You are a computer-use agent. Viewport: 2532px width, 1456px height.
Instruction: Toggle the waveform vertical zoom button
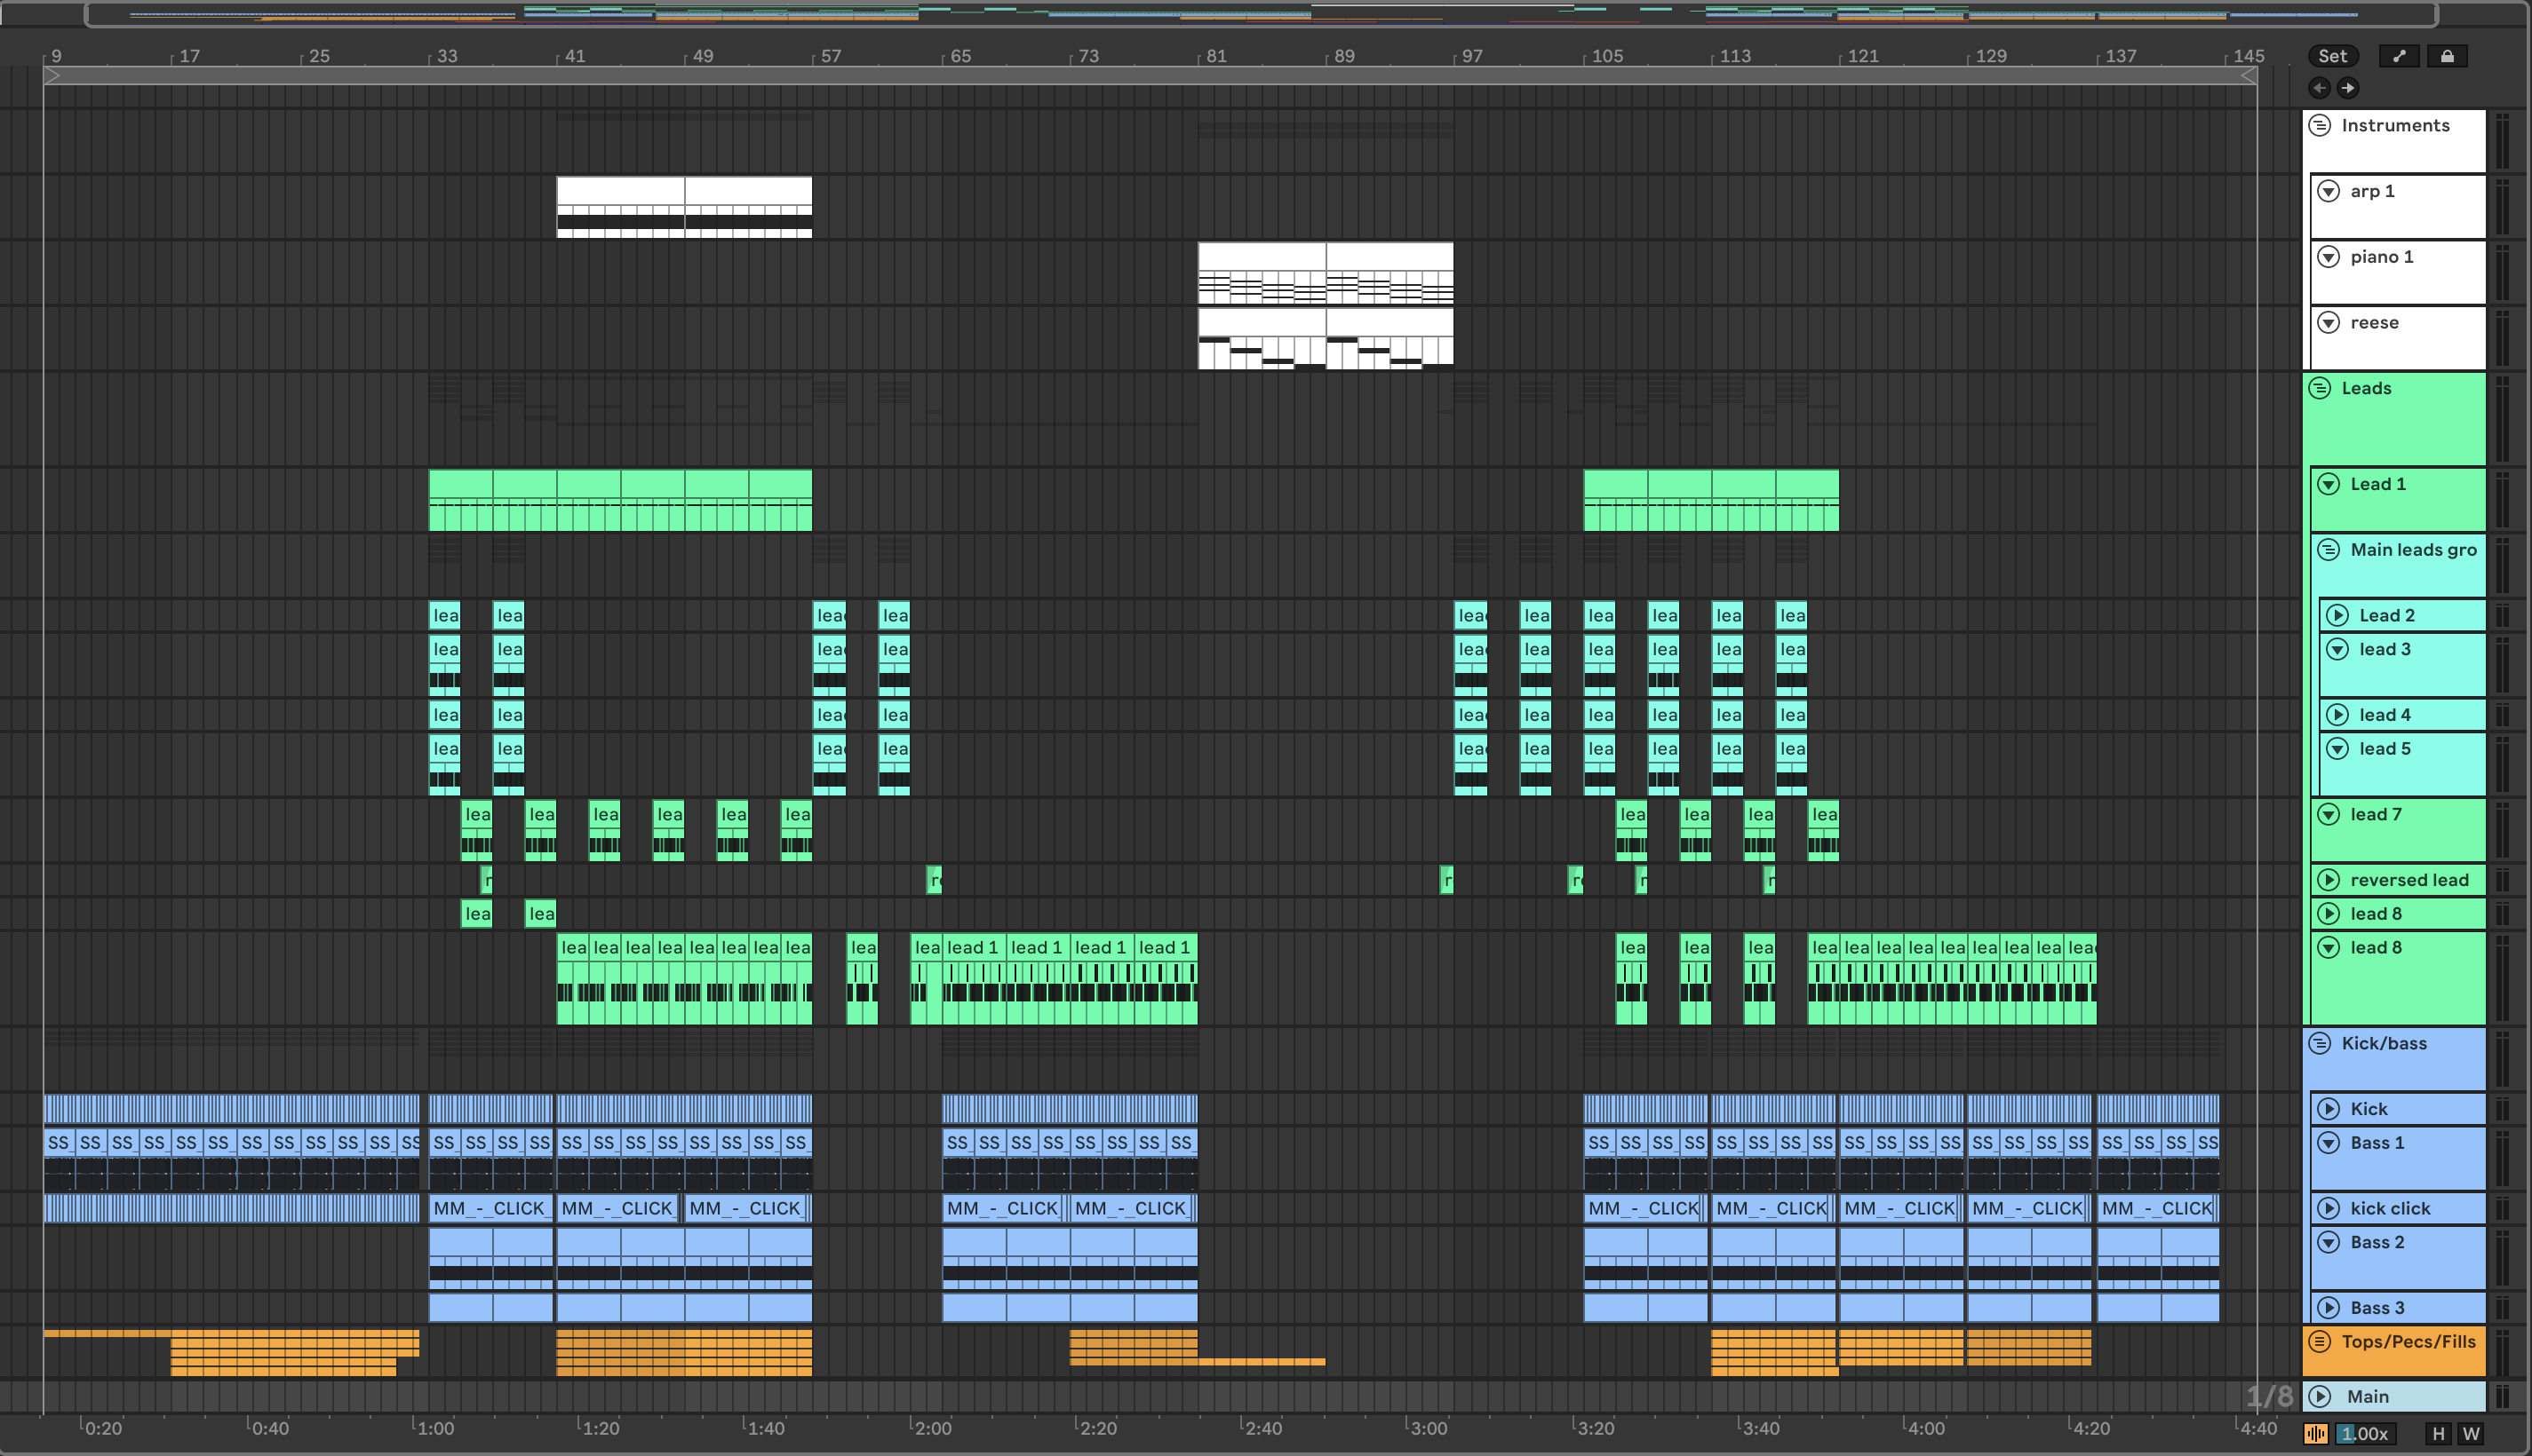tap(2316, 1434)
